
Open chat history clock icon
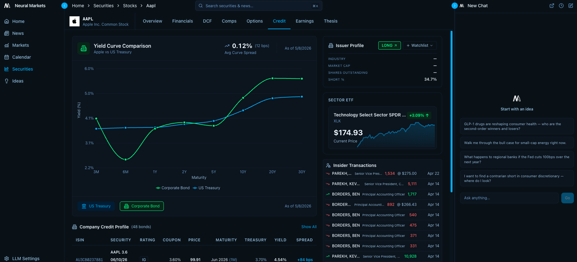tap(561, 6)
